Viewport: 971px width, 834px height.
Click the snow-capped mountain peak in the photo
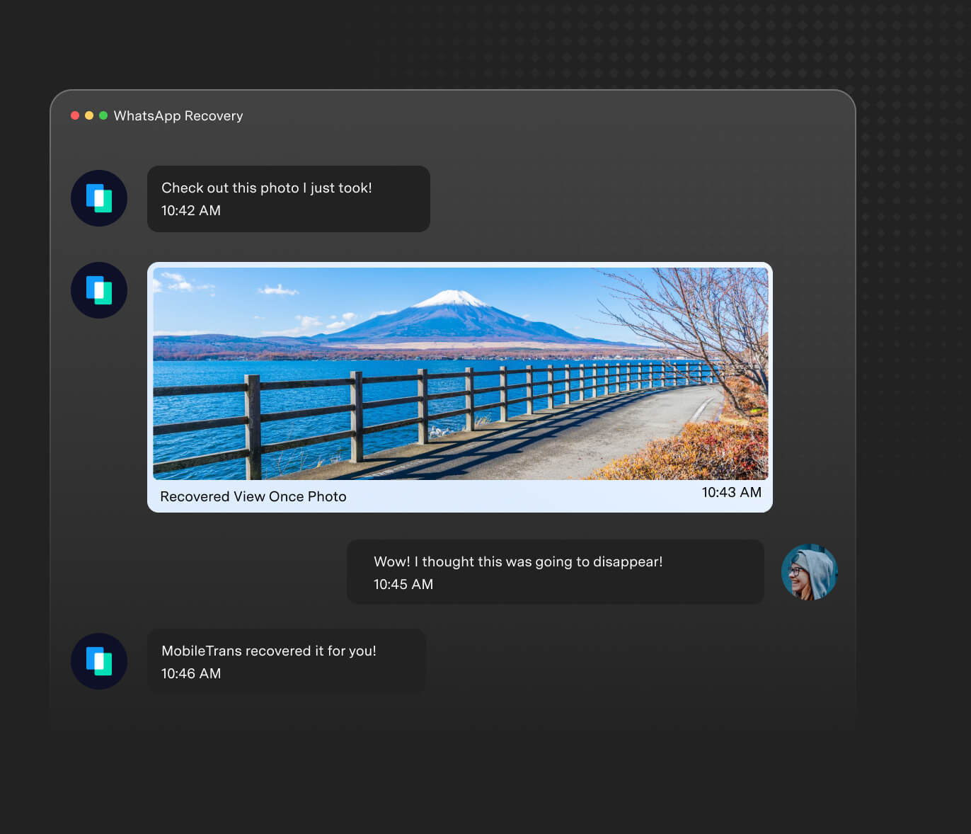(x=451, y=298)
